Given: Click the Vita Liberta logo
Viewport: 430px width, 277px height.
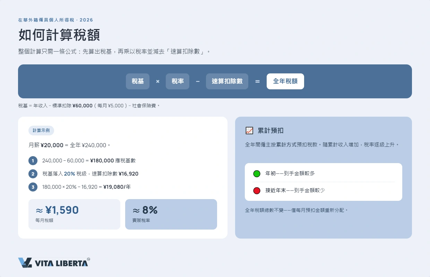Looking at the screenshot, I should (54, 262).
